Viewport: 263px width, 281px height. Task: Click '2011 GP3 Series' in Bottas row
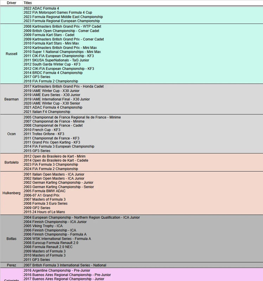pyautogui.click(x=37, y=260)
